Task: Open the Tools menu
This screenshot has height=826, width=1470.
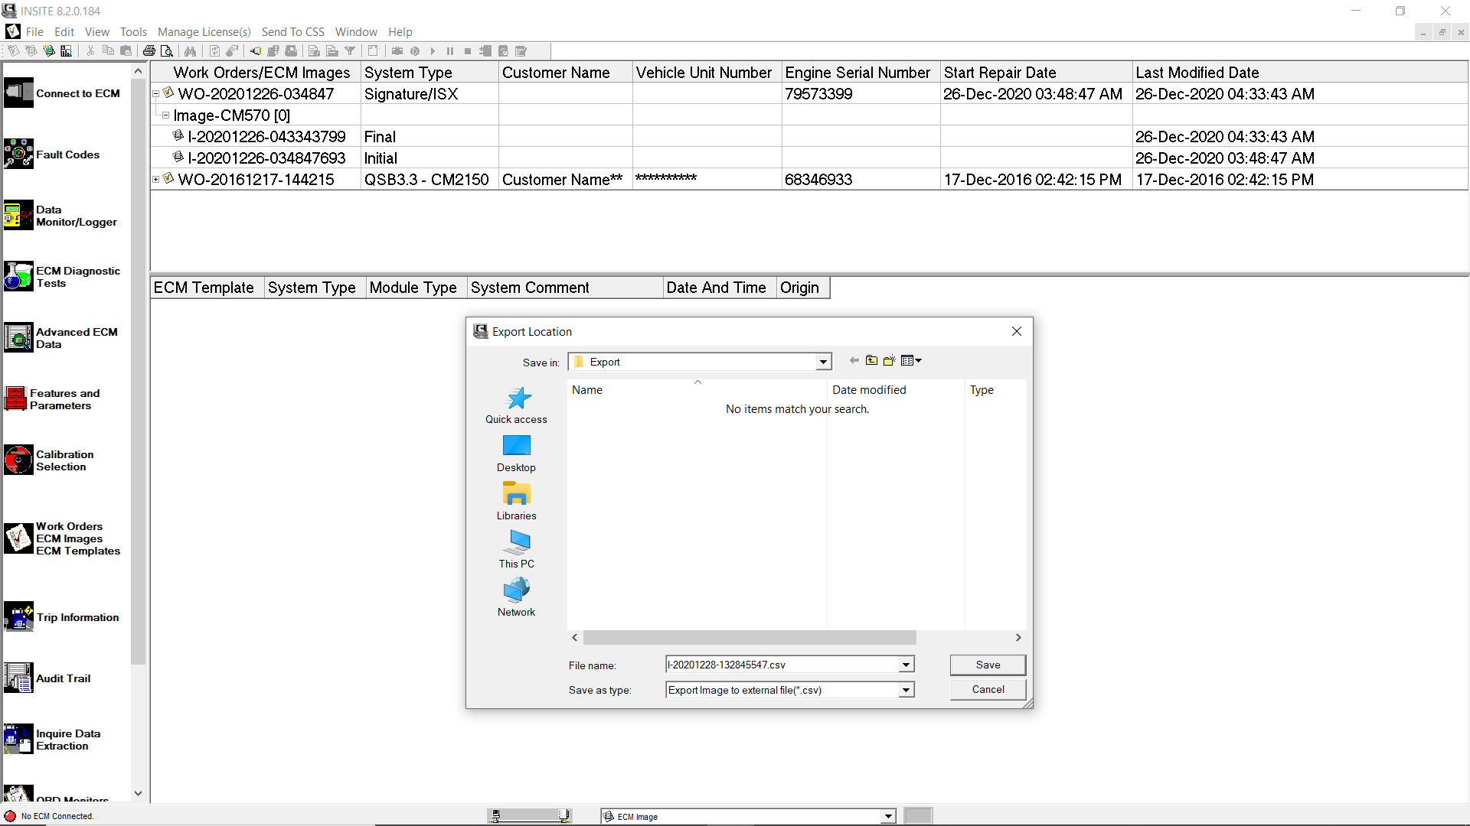Action: coord(133,31)
